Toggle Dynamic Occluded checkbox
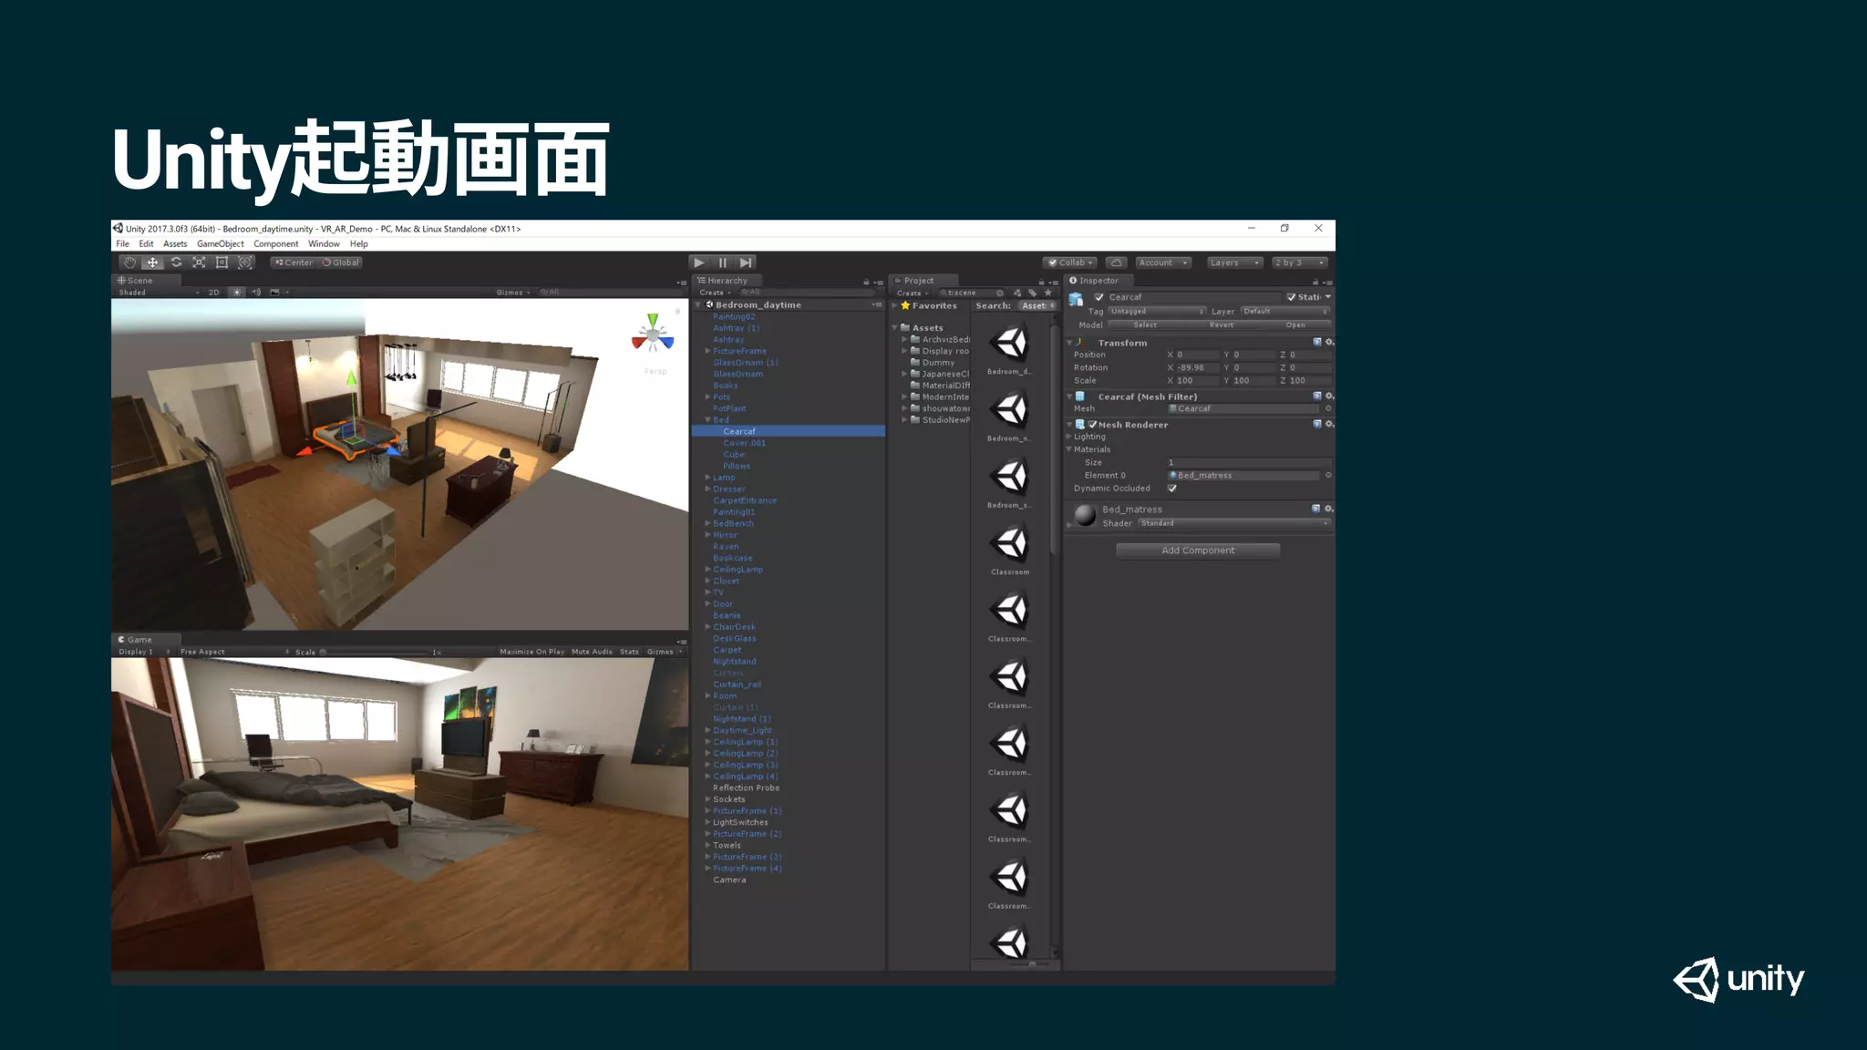The width and height of the screenshot is (1867, 1050). pos(1172,489)
